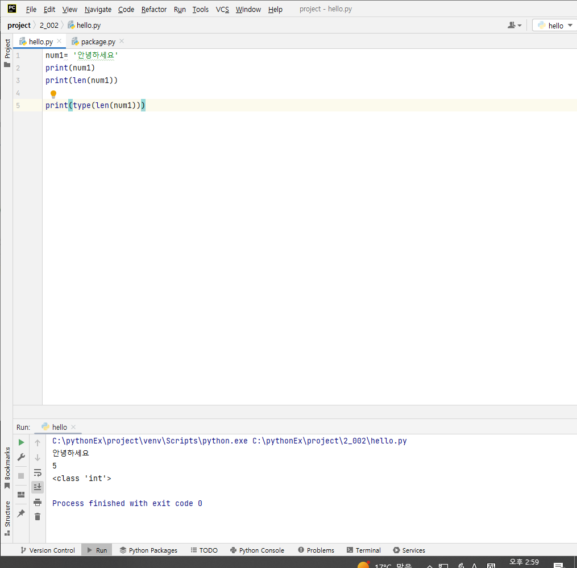
Task: Toggle soft-wrap in run console
Action: (38, 472)
